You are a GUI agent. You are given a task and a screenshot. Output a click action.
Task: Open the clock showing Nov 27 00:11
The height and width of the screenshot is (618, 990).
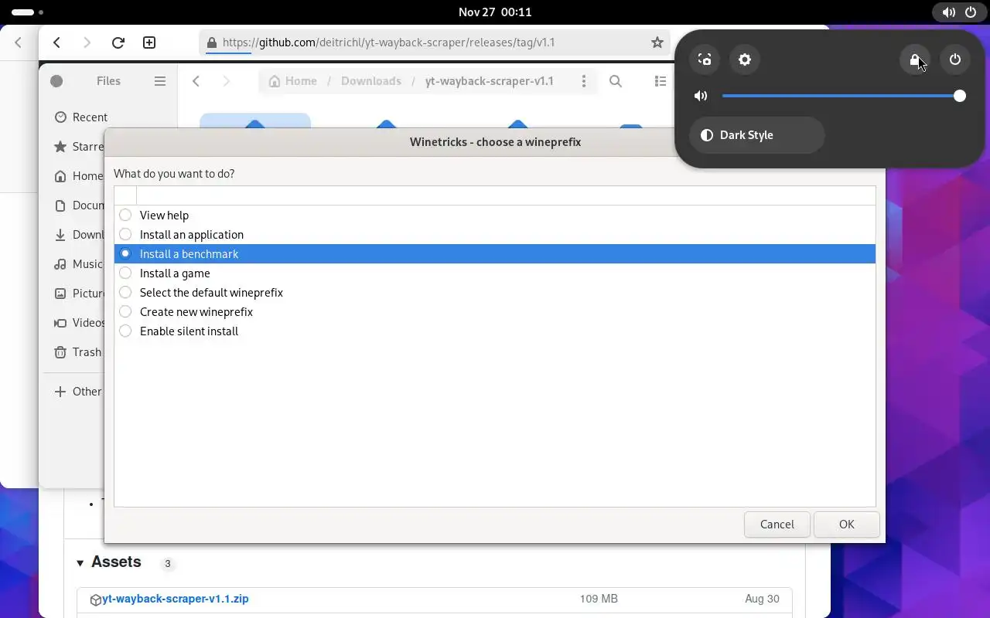pyautogui.click(x=495, y=12)
